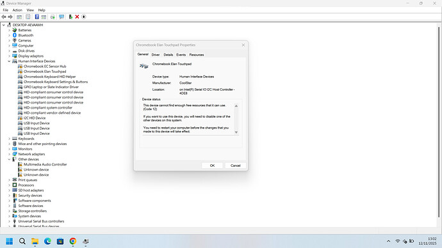Open the Action menu
Screen dimensions: 442x248
[17, 10]
